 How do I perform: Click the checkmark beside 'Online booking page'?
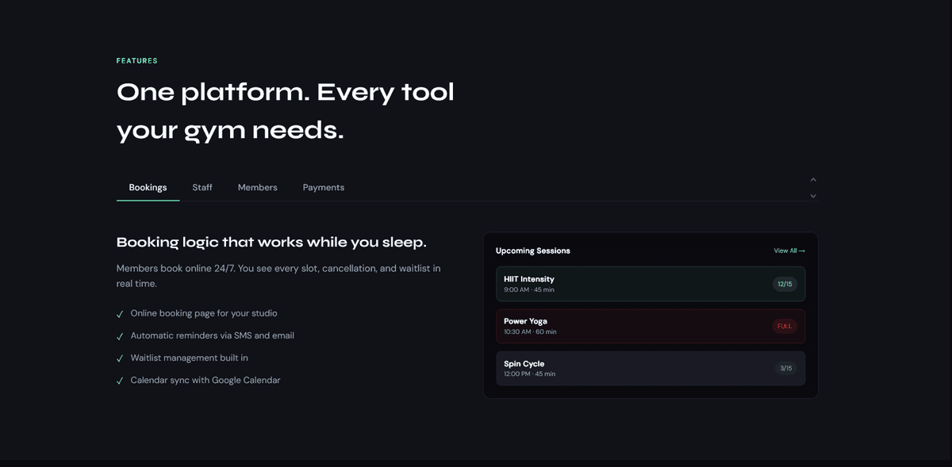(120, 313)
